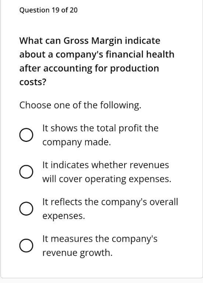
Task: Click the 'Question 19 of 20' counter
Action: (48, 10)
